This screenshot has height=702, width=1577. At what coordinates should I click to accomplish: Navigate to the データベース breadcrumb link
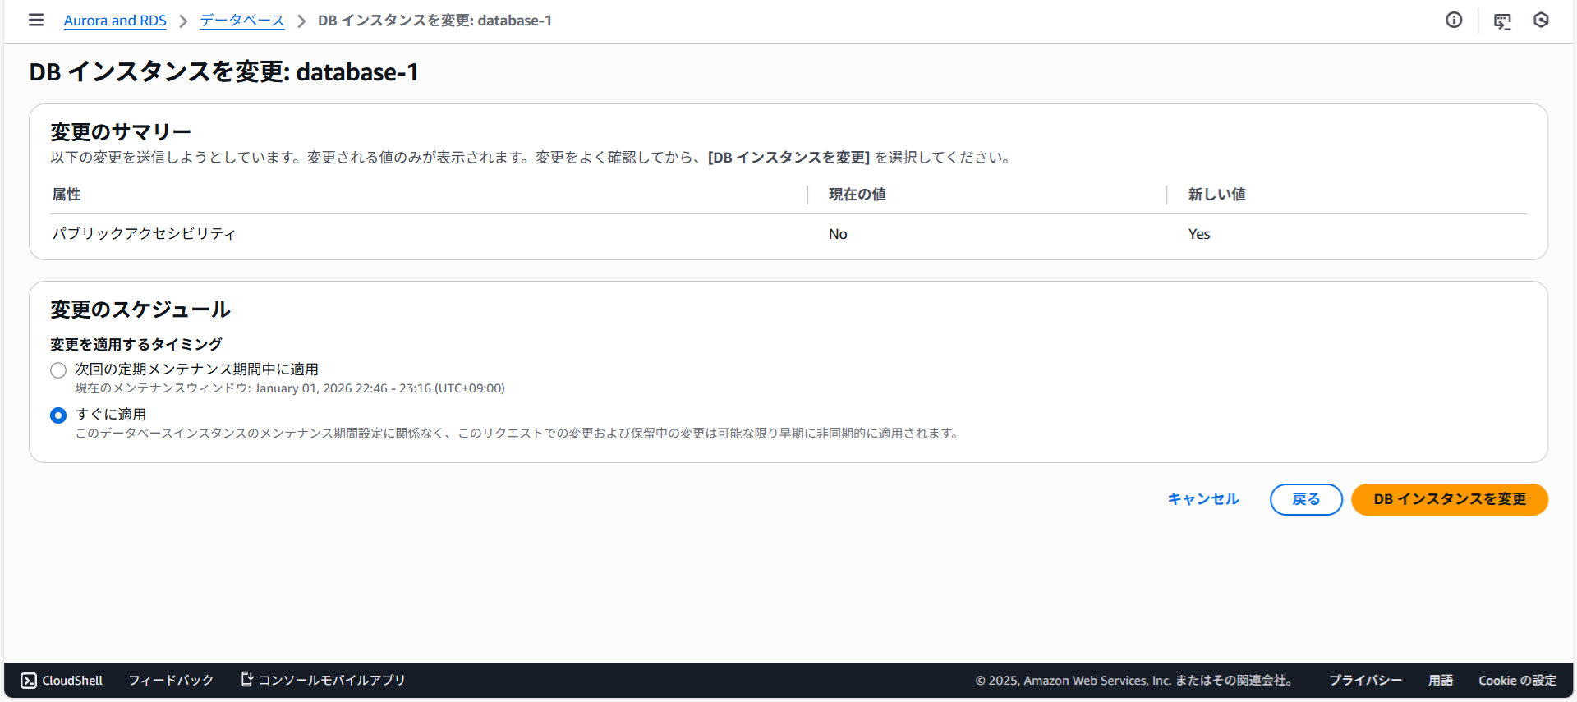[242, 21]
